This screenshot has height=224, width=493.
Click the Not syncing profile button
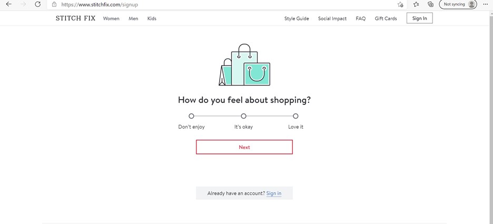(x=458, y=4)
